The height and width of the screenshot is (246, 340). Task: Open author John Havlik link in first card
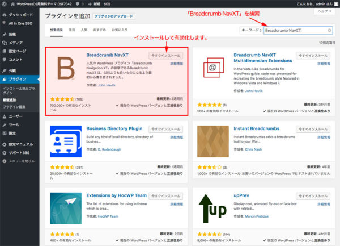[107, 85]
